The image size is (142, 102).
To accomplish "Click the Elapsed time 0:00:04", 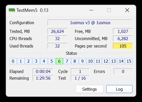I will (x=43, y=71).
